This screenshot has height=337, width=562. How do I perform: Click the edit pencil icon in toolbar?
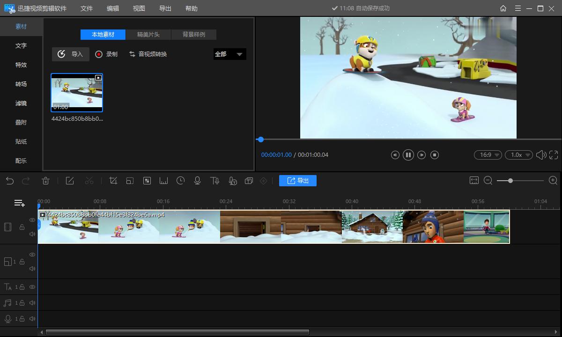(70, 181)
